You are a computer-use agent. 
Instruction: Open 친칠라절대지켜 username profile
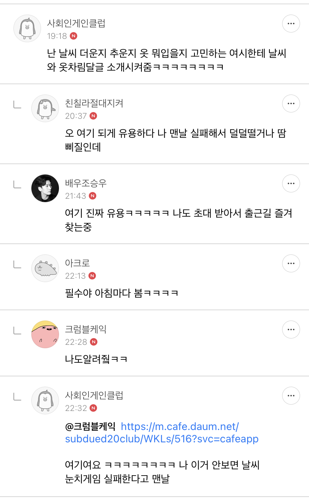[x=94, y=103]
